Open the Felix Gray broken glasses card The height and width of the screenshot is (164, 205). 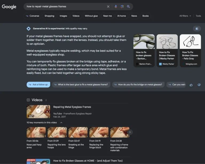190,51
